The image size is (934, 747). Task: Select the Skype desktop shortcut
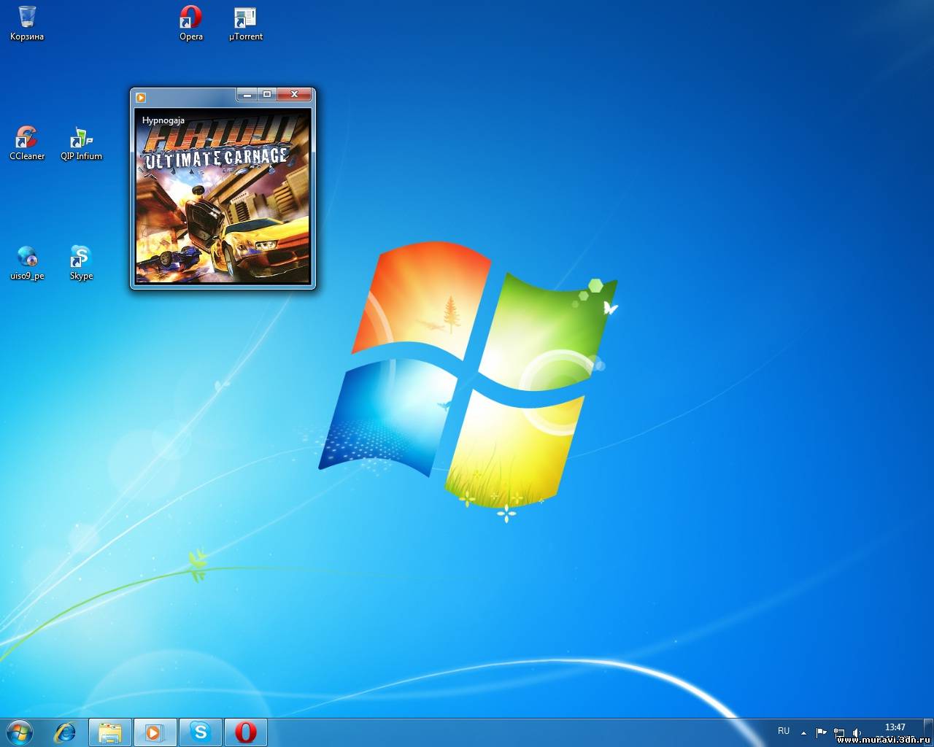pyautogui.click(x=81, y=263)
